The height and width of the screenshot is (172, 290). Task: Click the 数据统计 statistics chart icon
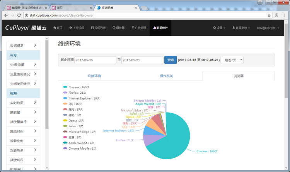point(155,28)
